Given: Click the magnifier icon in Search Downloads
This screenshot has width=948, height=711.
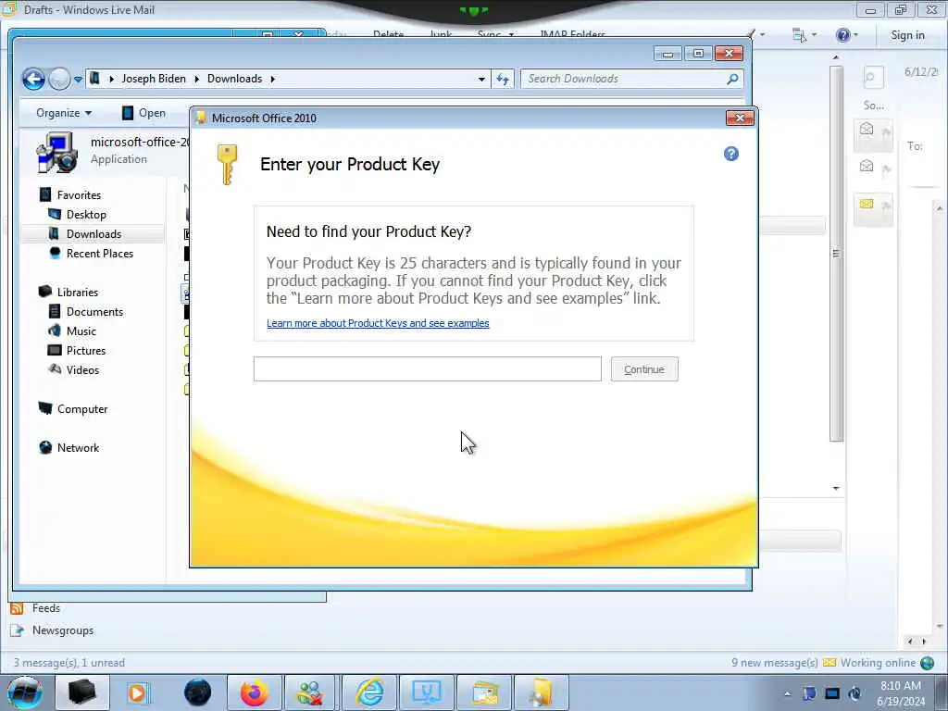Looking at the screenshot, I should (732, 79).
